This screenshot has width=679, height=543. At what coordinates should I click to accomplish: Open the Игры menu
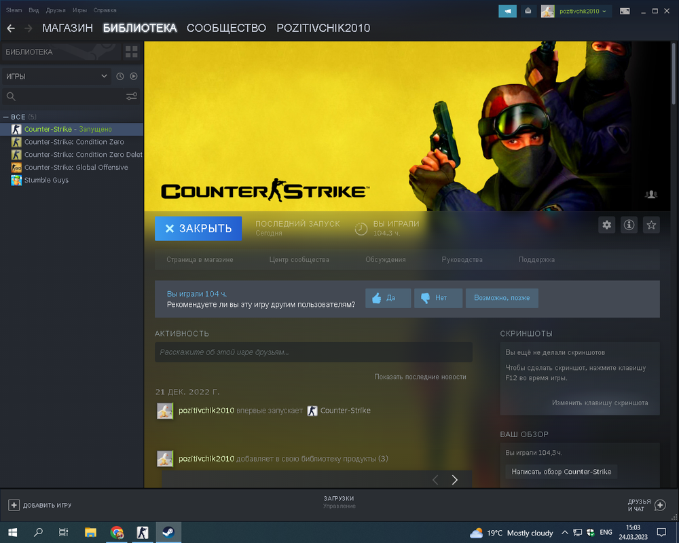pos(79,10)
